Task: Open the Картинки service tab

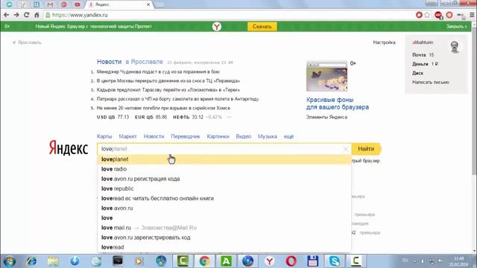Action: [218, 136]
